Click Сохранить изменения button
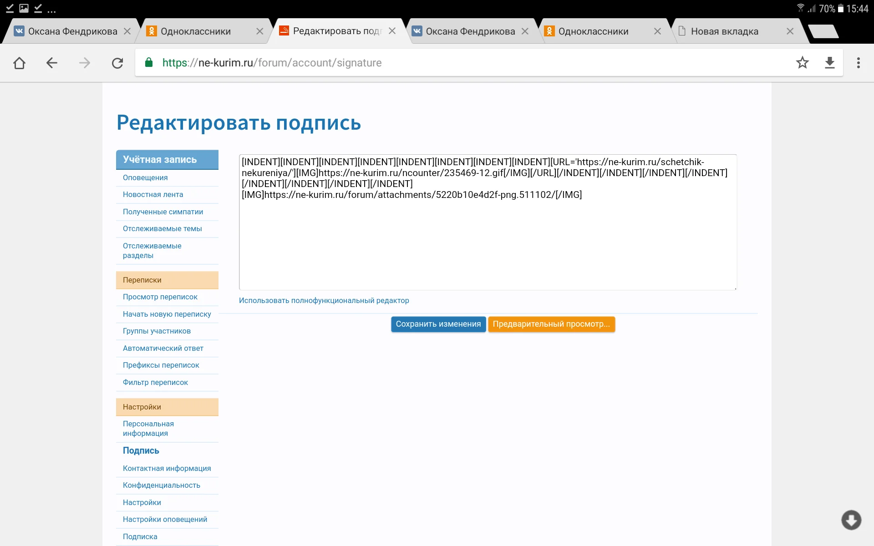Screen dimensions: 874x546 click(438, 324)
